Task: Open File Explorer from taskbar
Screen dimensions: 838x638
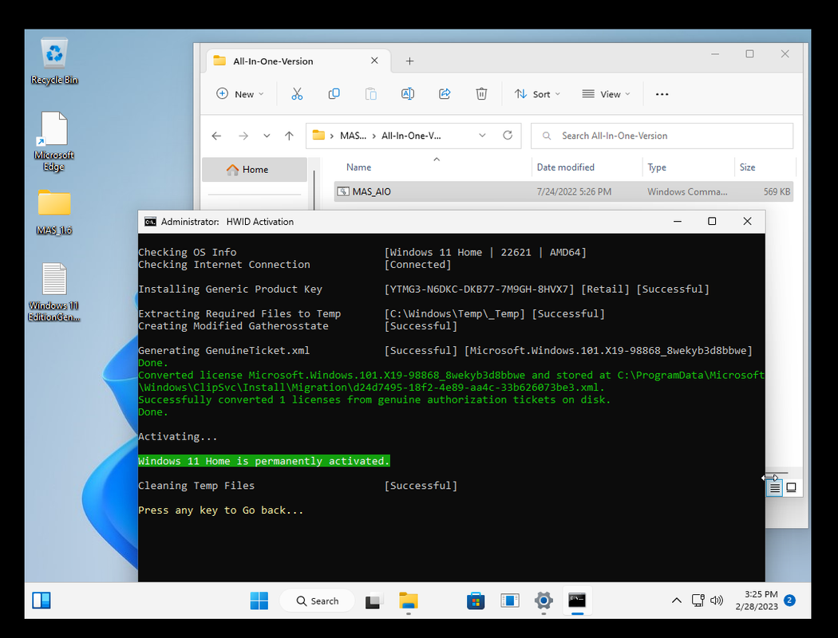Action: tap(409, 601)
